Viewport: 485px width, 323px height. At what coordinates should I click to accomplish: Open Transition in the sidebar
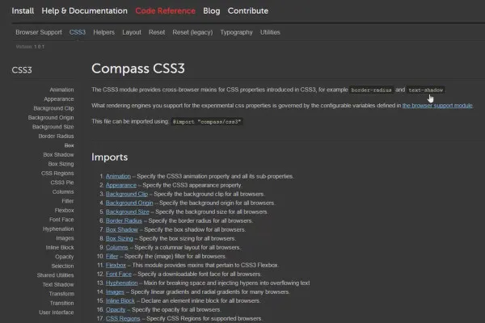[x=62, y=303]
